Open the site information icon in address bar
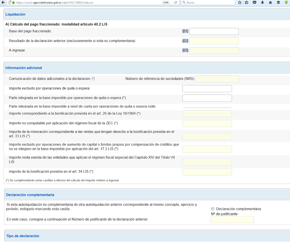The image size is (290, 242). pyautogui.click(x=9, y=2)
